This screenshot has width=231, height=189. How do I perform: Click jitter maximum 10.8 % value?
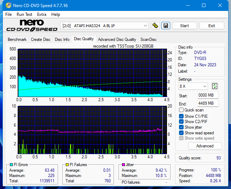[x=161, y=176]
